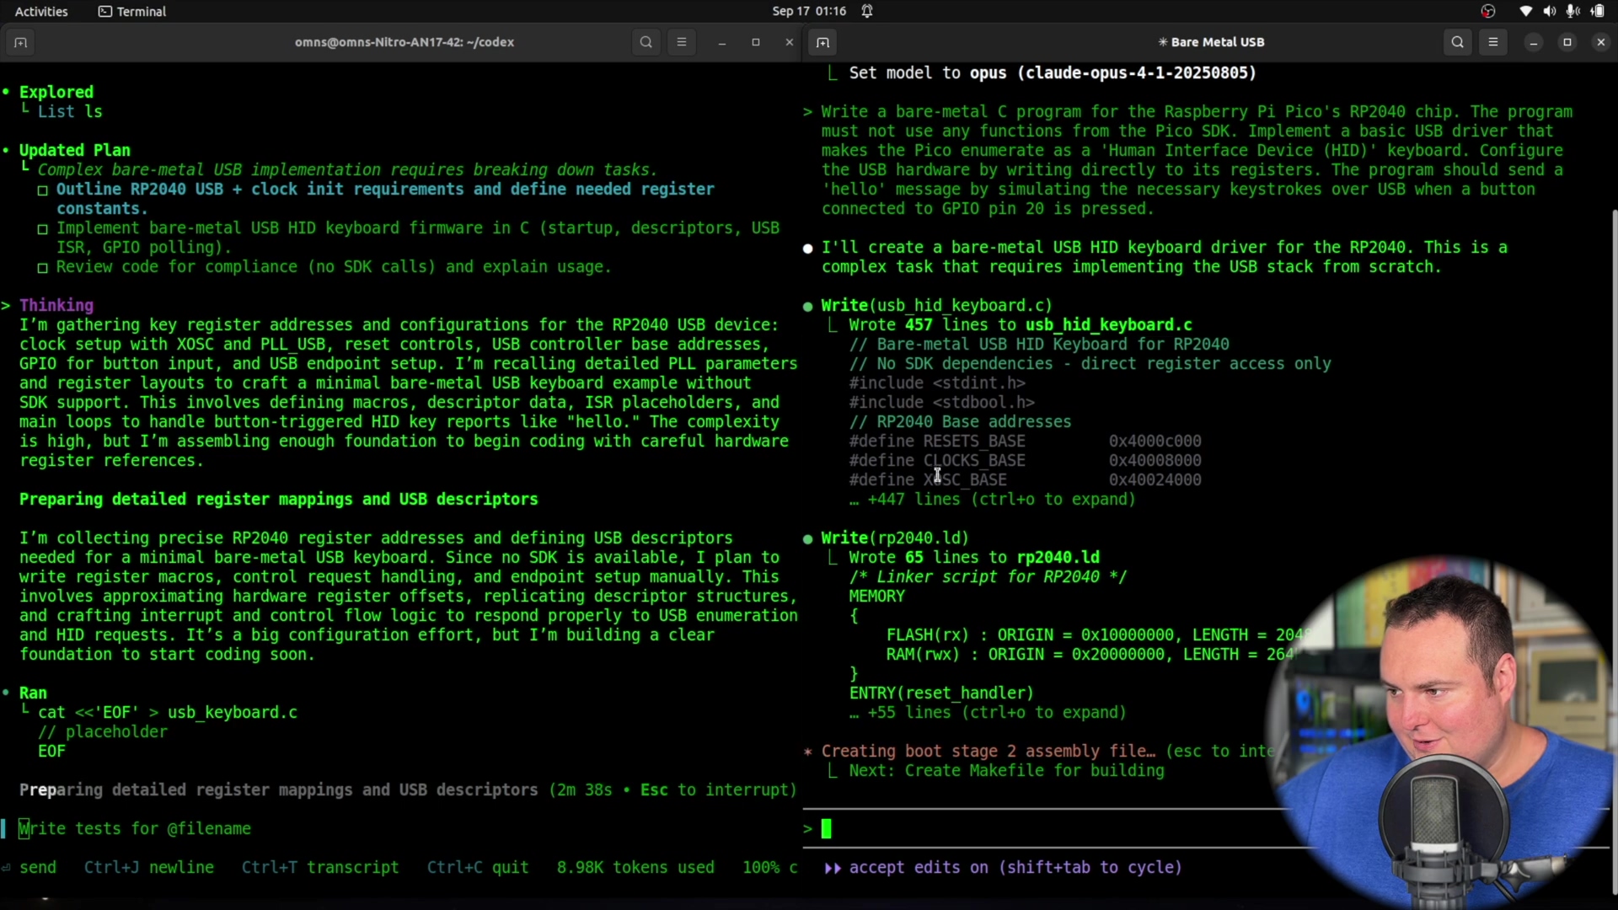1618x910 pixels.
Task: Click Write(rp2040.ld) tool entry
Action: click(x=895, y=538)
